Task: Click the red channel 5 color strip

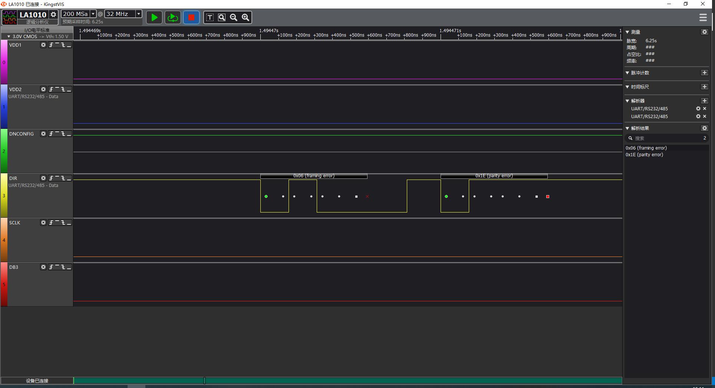Action: click(4, 284)
